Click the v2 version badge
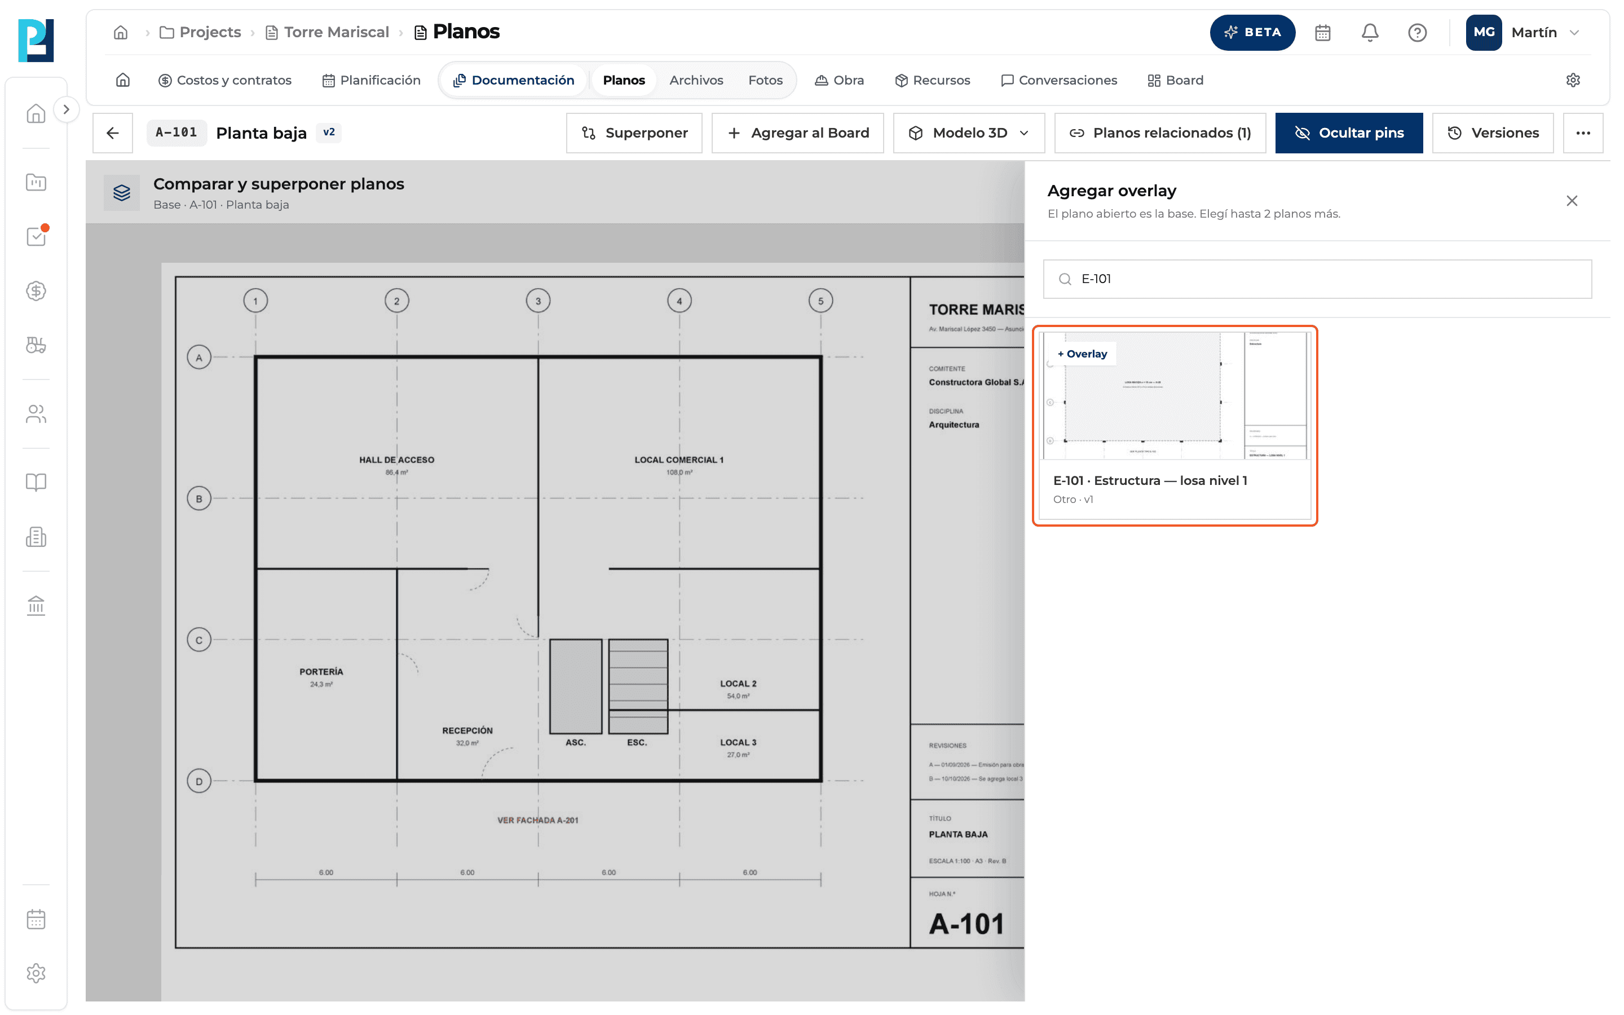This screenshot has height=1015, width=1624. click(329, 133)
